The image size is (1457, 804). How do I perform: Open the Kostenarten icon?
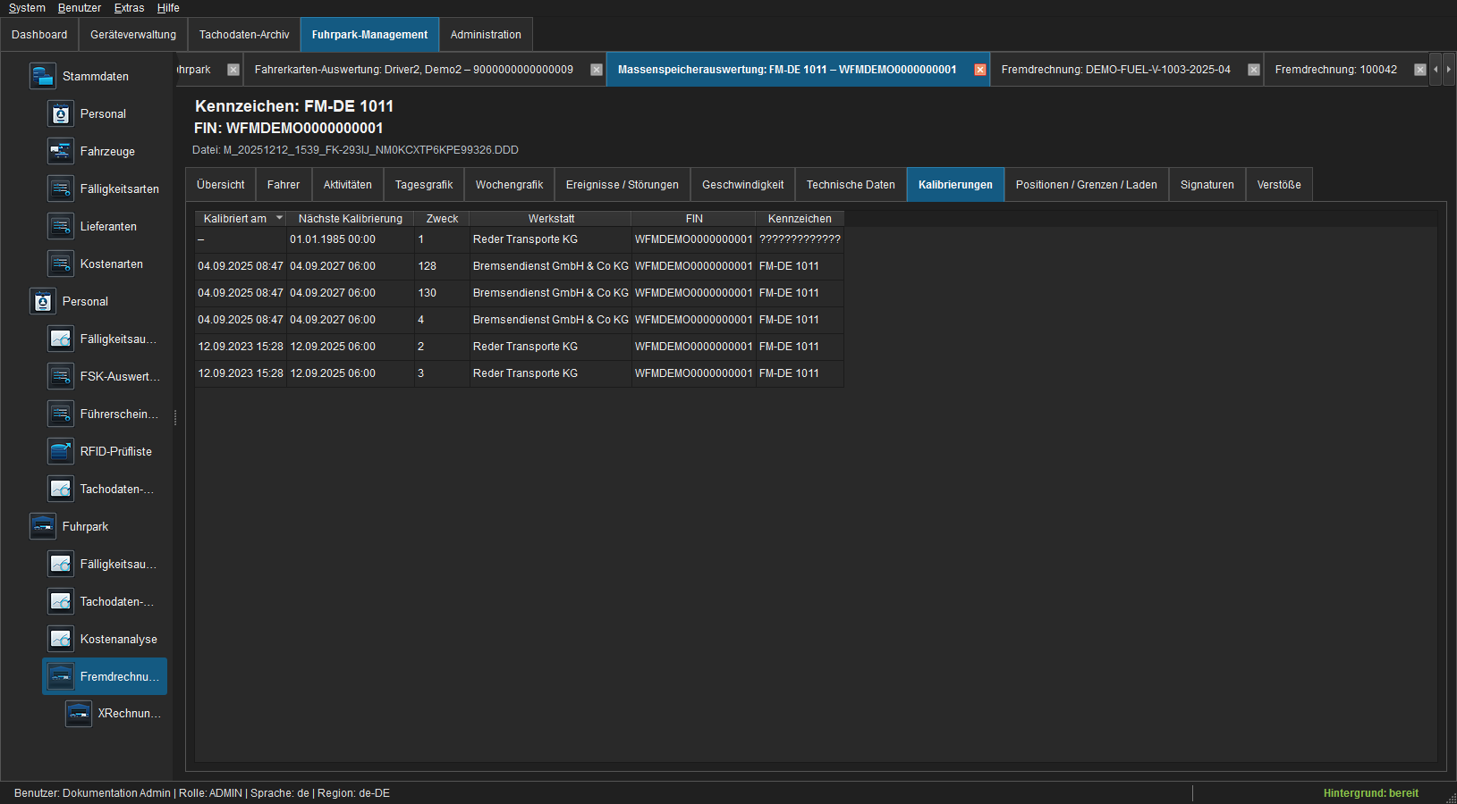(x=60, y=264)
